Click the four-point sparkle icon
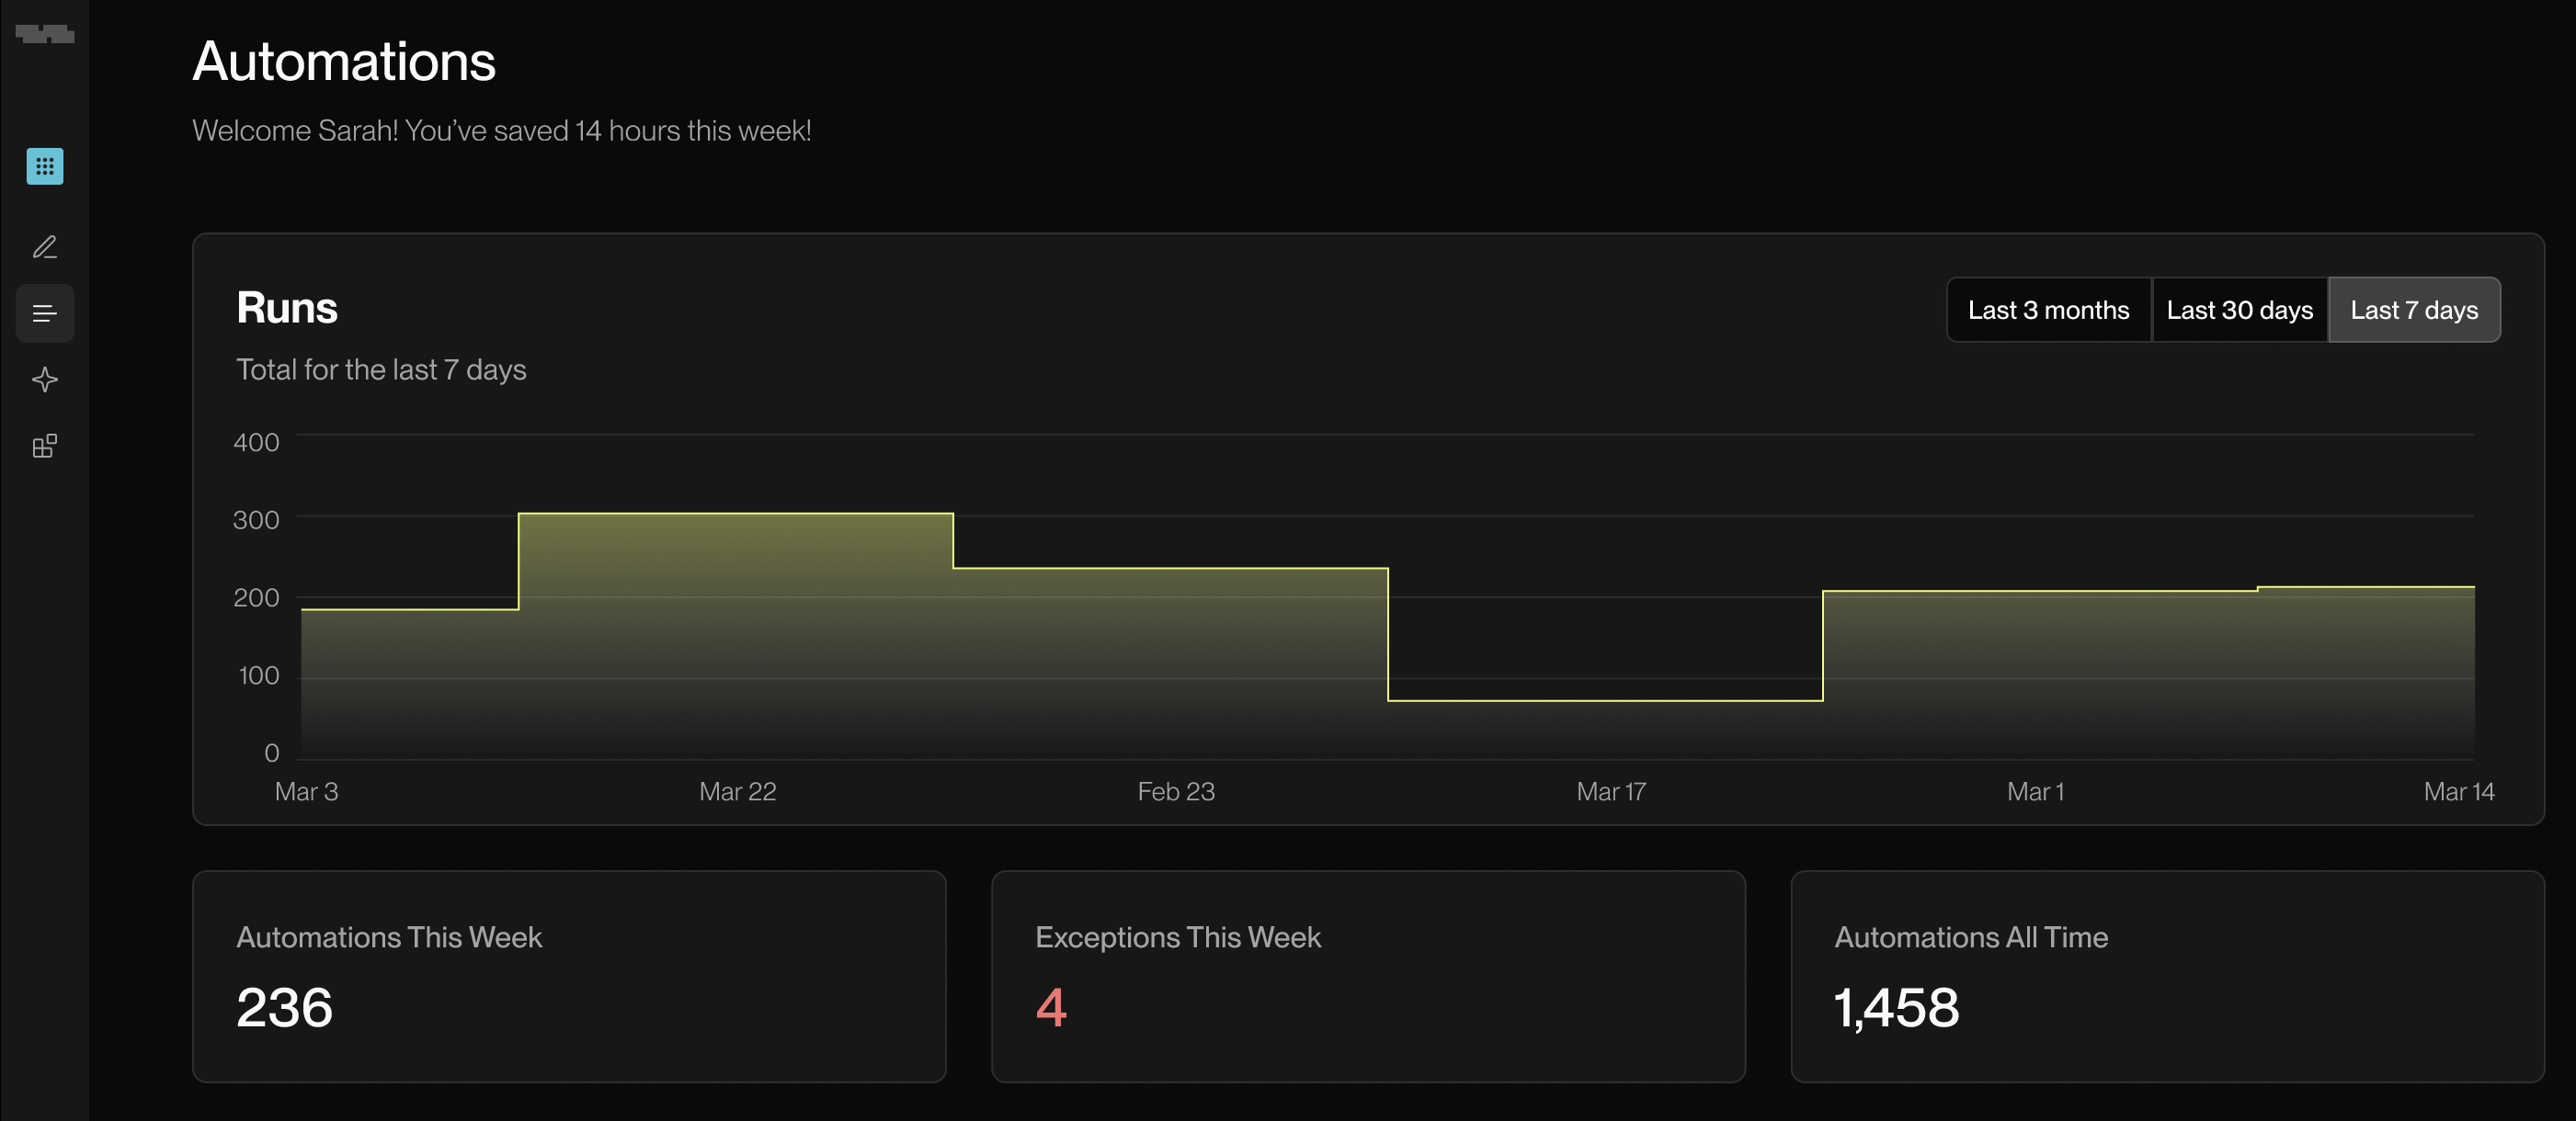This screenshot has height=1121, width=2576. (x=44, y=379)
